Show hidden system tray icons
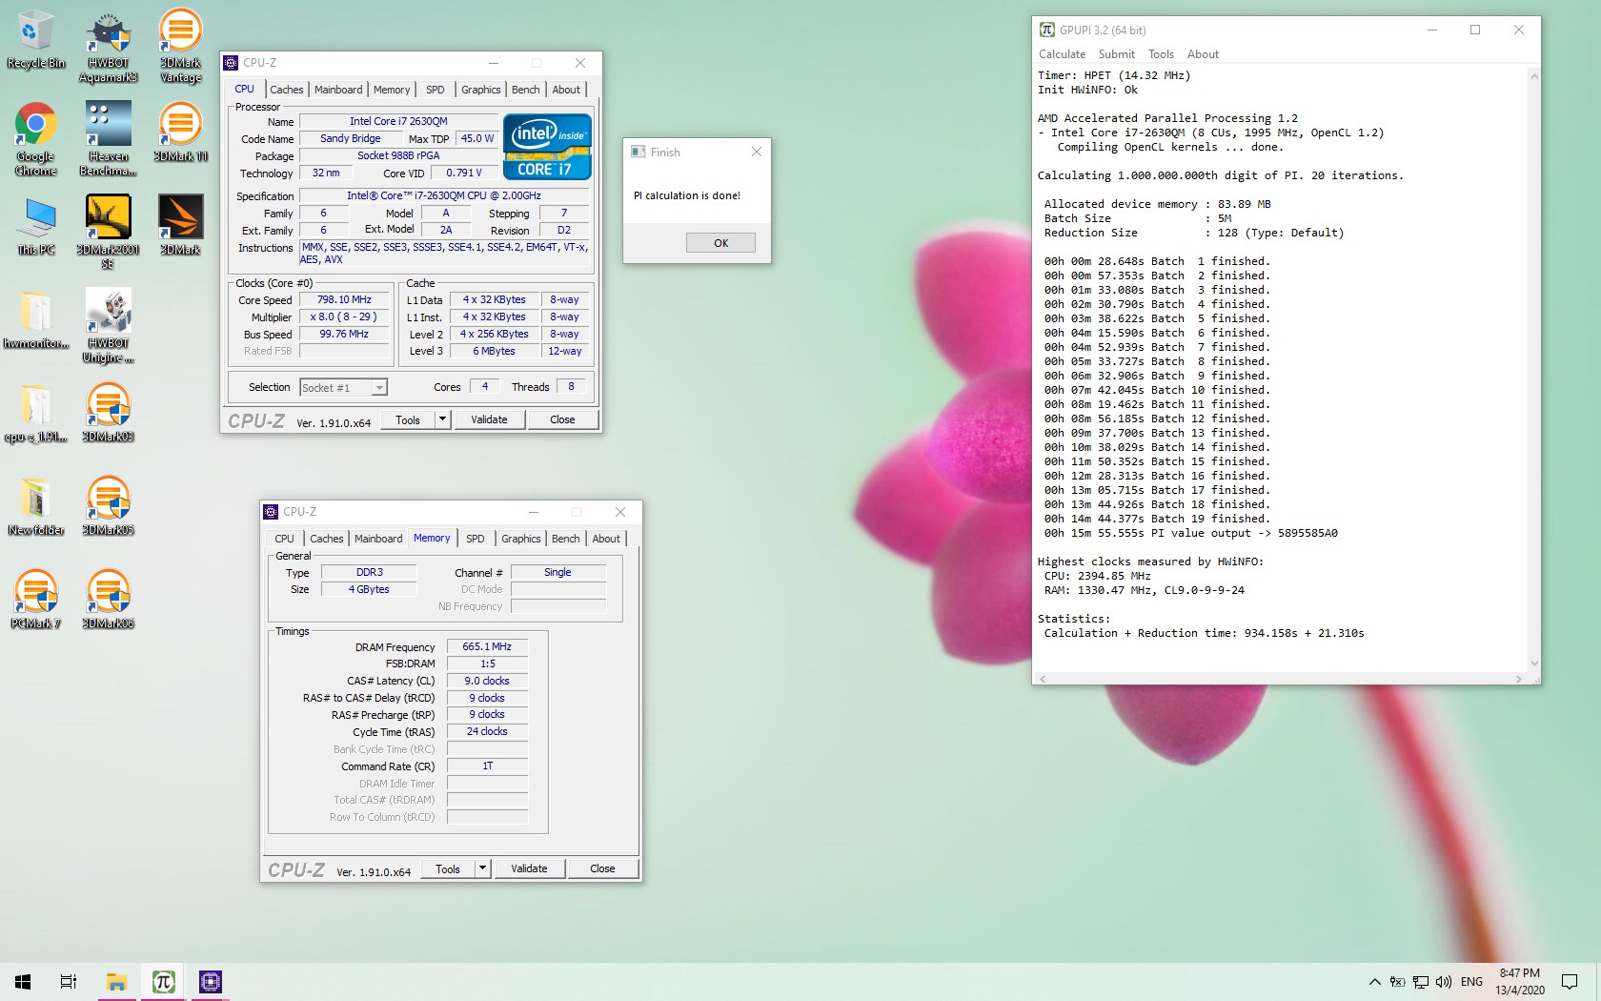 point(1374,982)
